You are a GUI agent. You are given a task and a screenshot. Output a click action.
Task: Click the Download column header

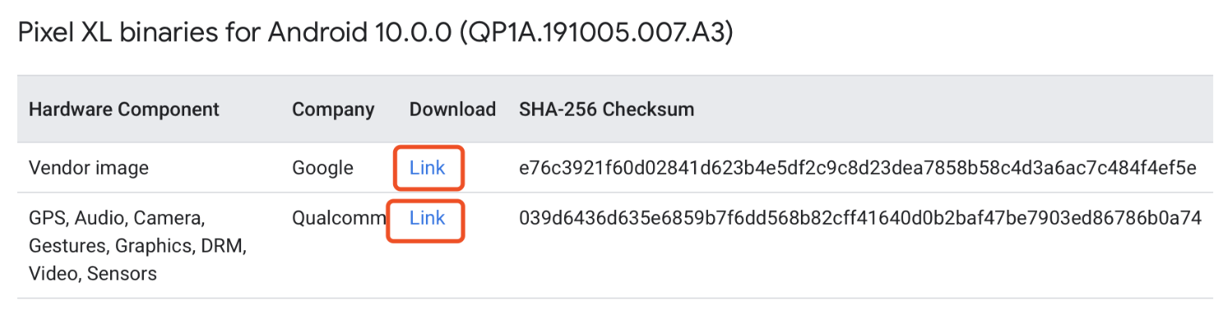(x=452, y=109)
